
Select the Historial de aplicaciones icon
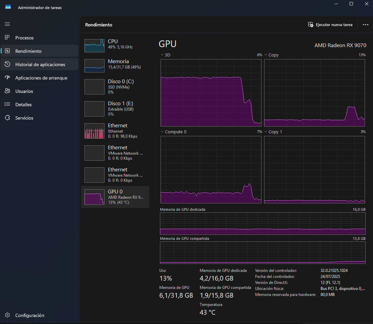tap(7, 64)
